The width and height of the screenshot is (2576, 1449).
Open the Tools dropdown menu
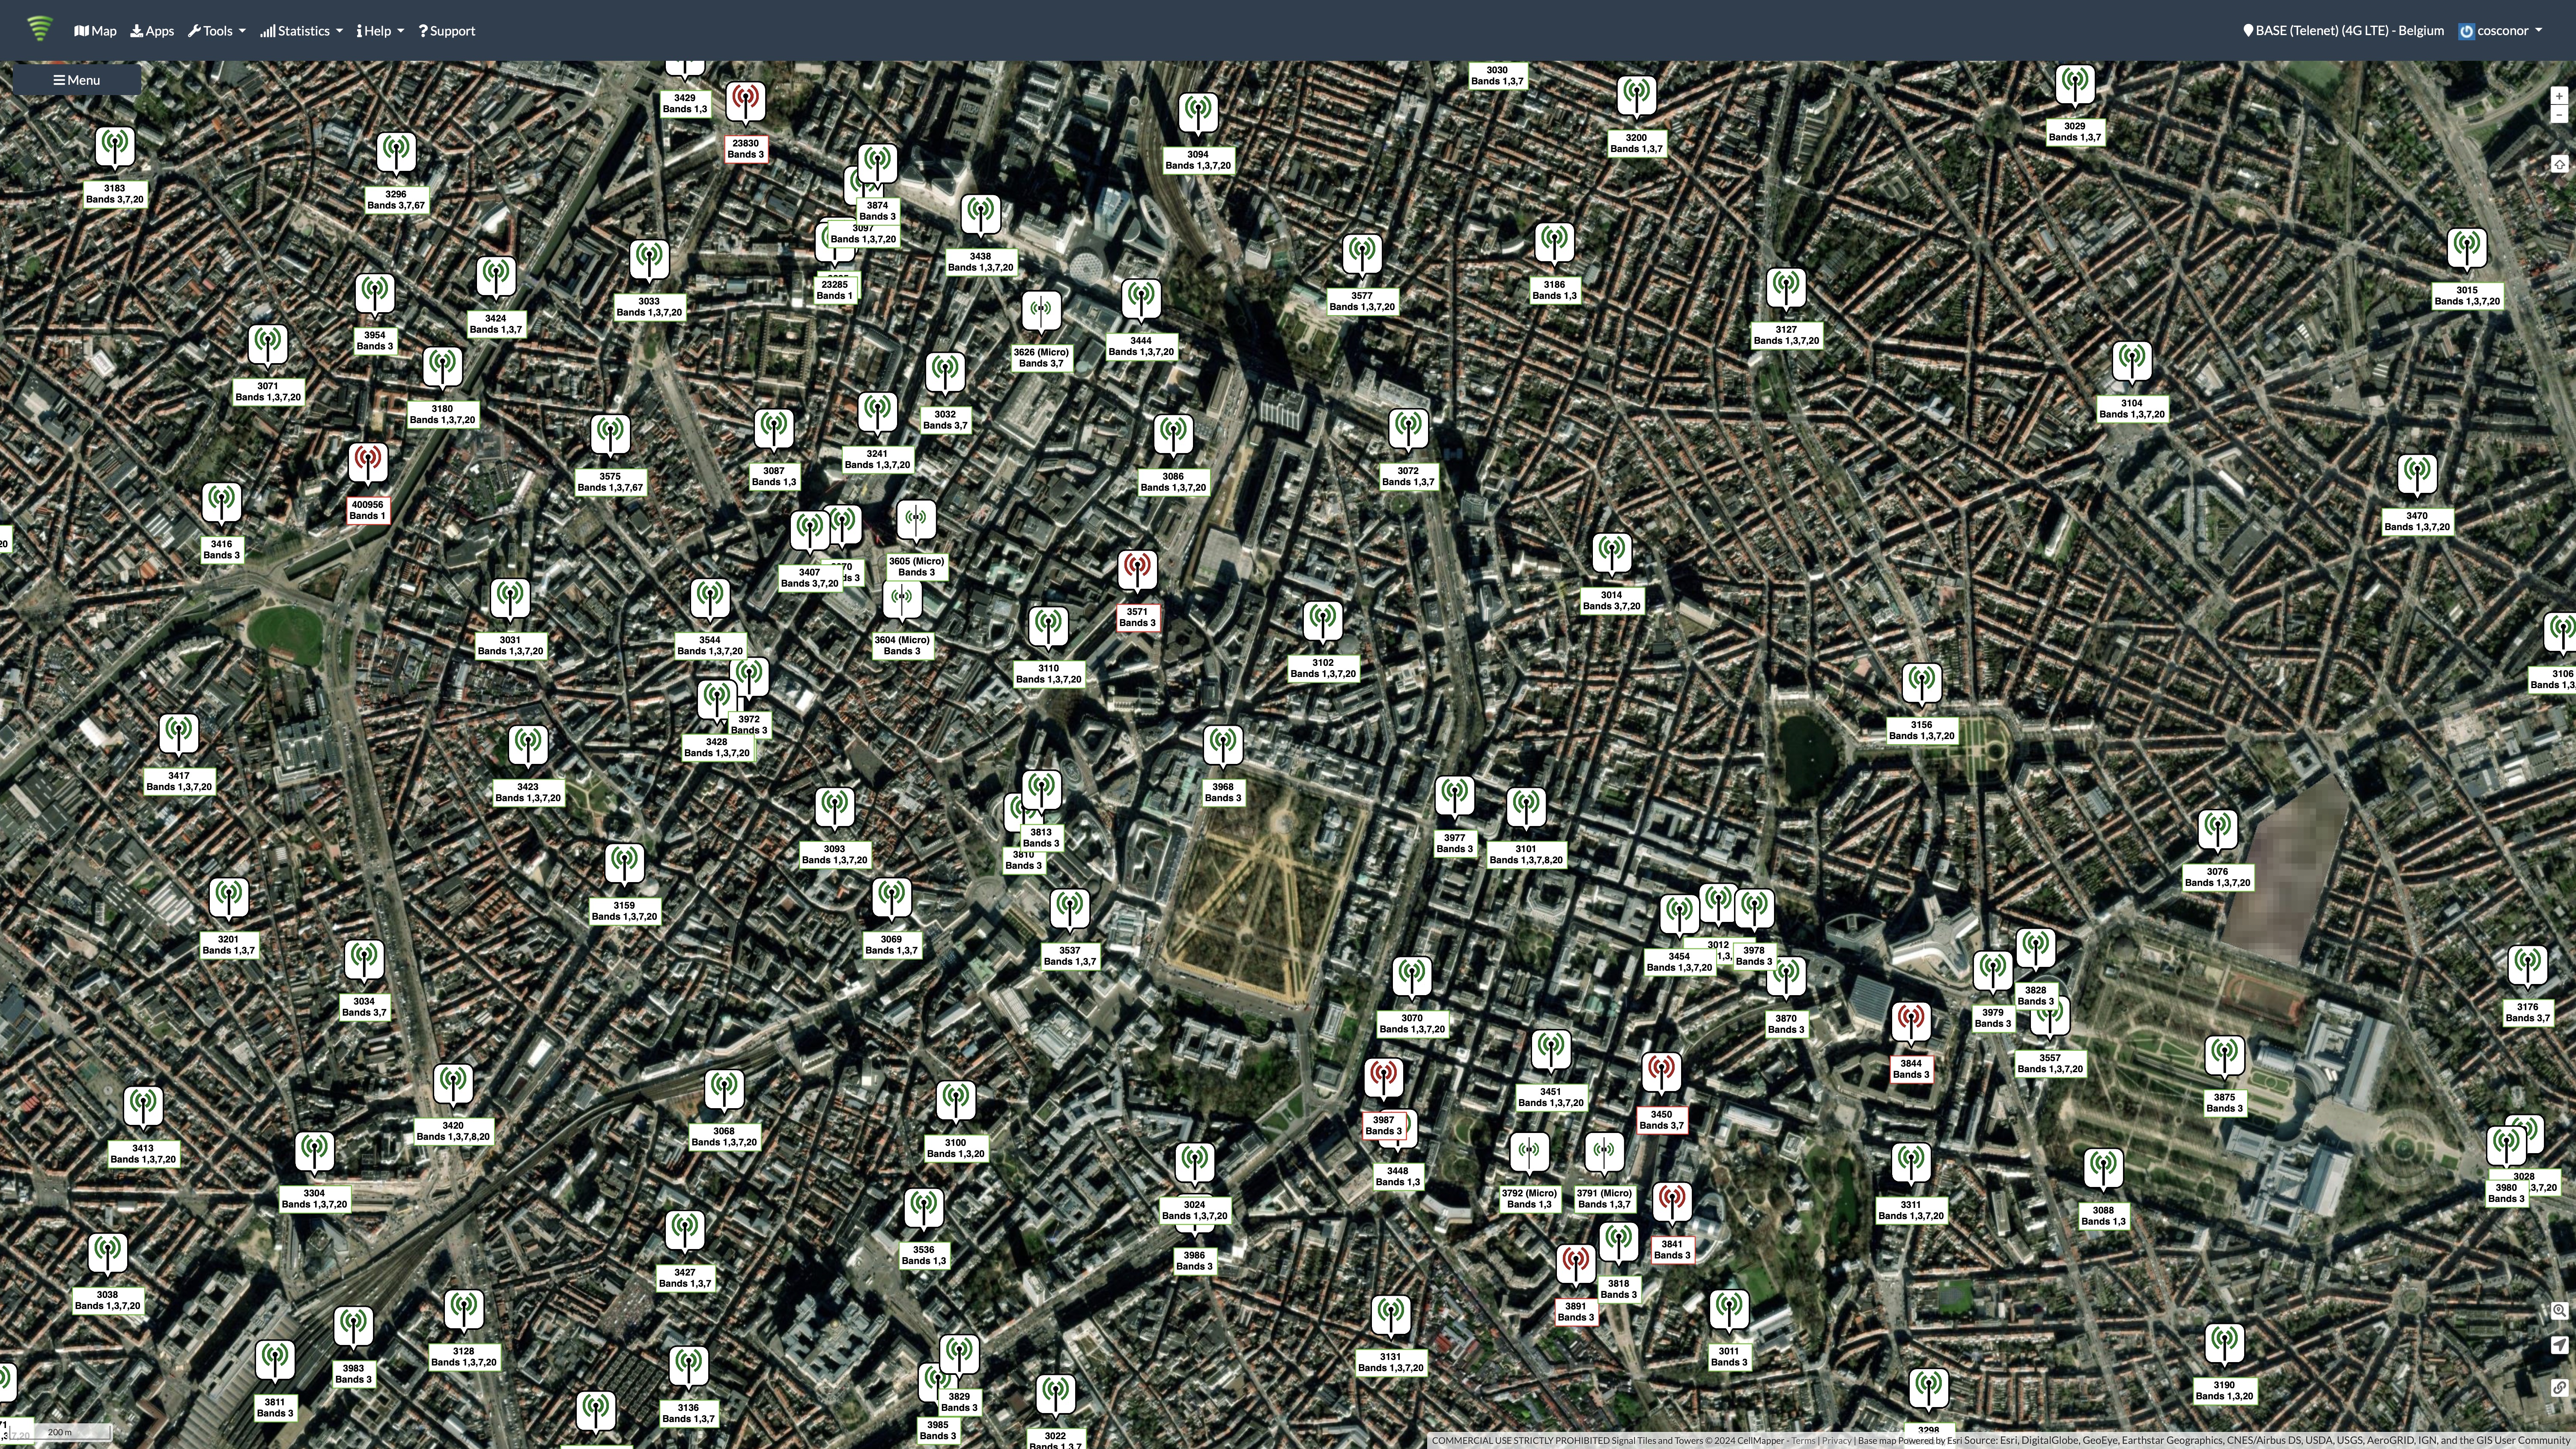(217, 30)
